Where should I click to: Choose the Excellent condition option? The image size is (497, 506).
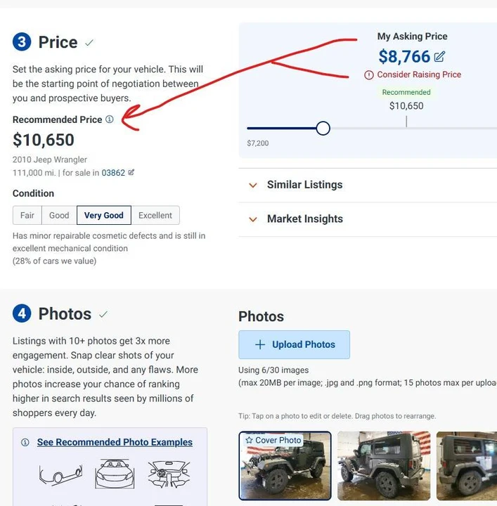(155, 215)
